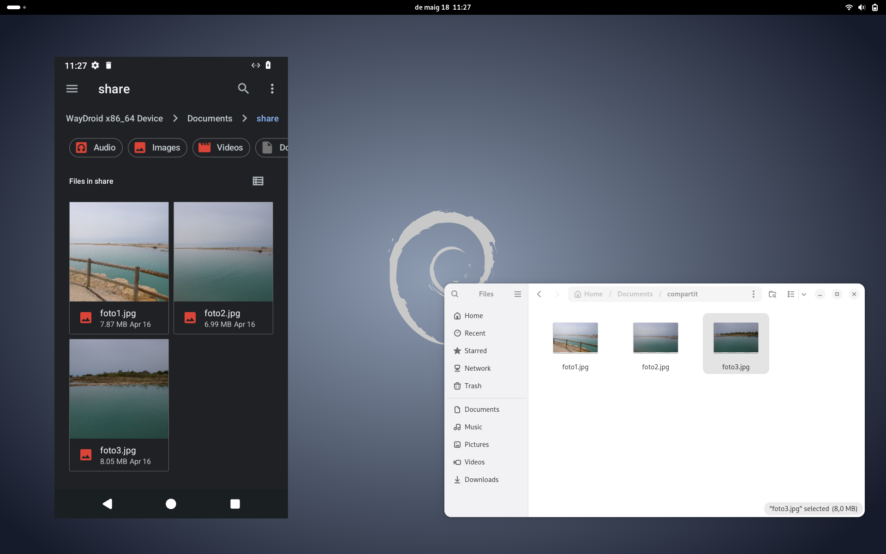The width and height of the screenshot is (886, 554).
Task: Filter by the Videos chip
Action: coord(221,148)
